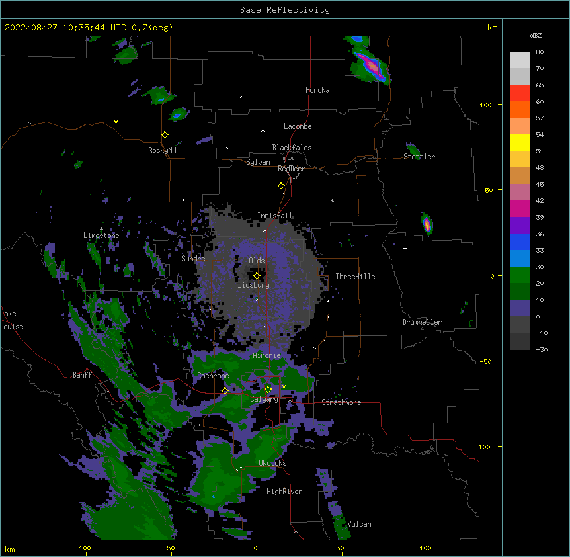Select the light gray 70-80 dBZ legend swatch
The width and height of the screenshot is (570, 557).
(520, 60)
